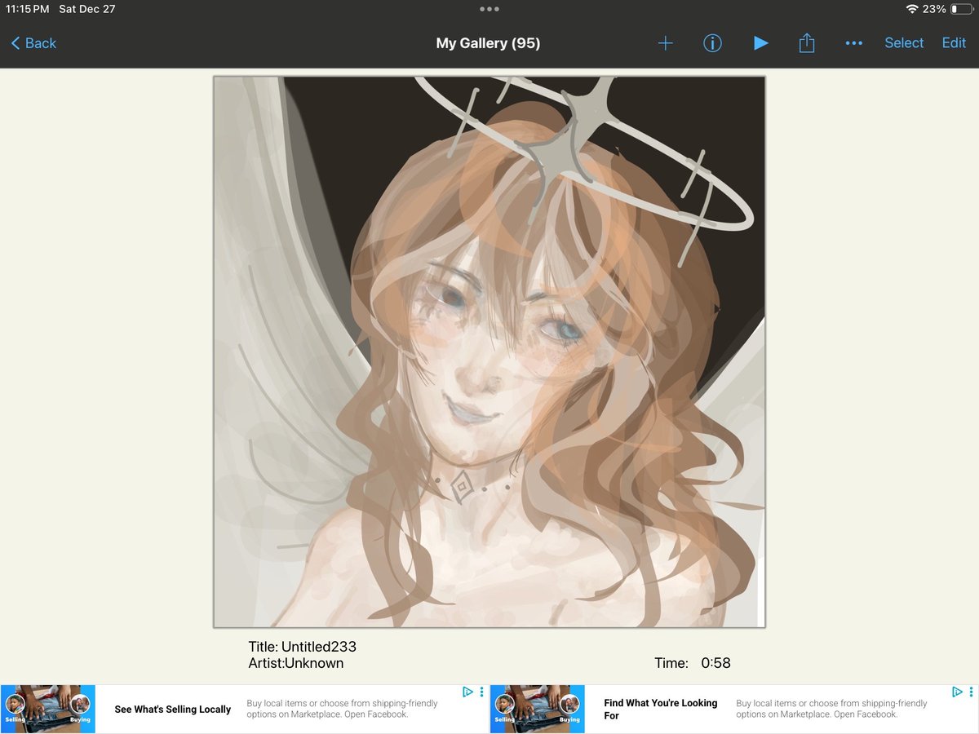The width and height of the screenshot is (979, 734).
Task: Tap the right ad's description text
Action: (x=832, y=709)
